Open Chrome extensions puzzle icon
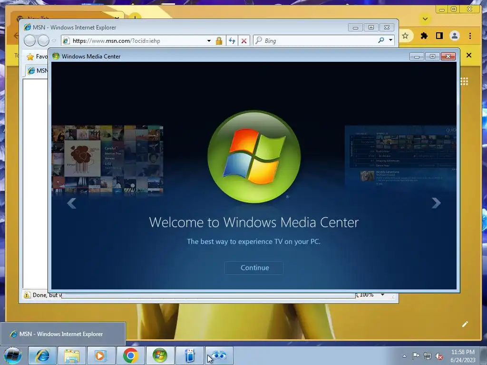 click(424, 36)
